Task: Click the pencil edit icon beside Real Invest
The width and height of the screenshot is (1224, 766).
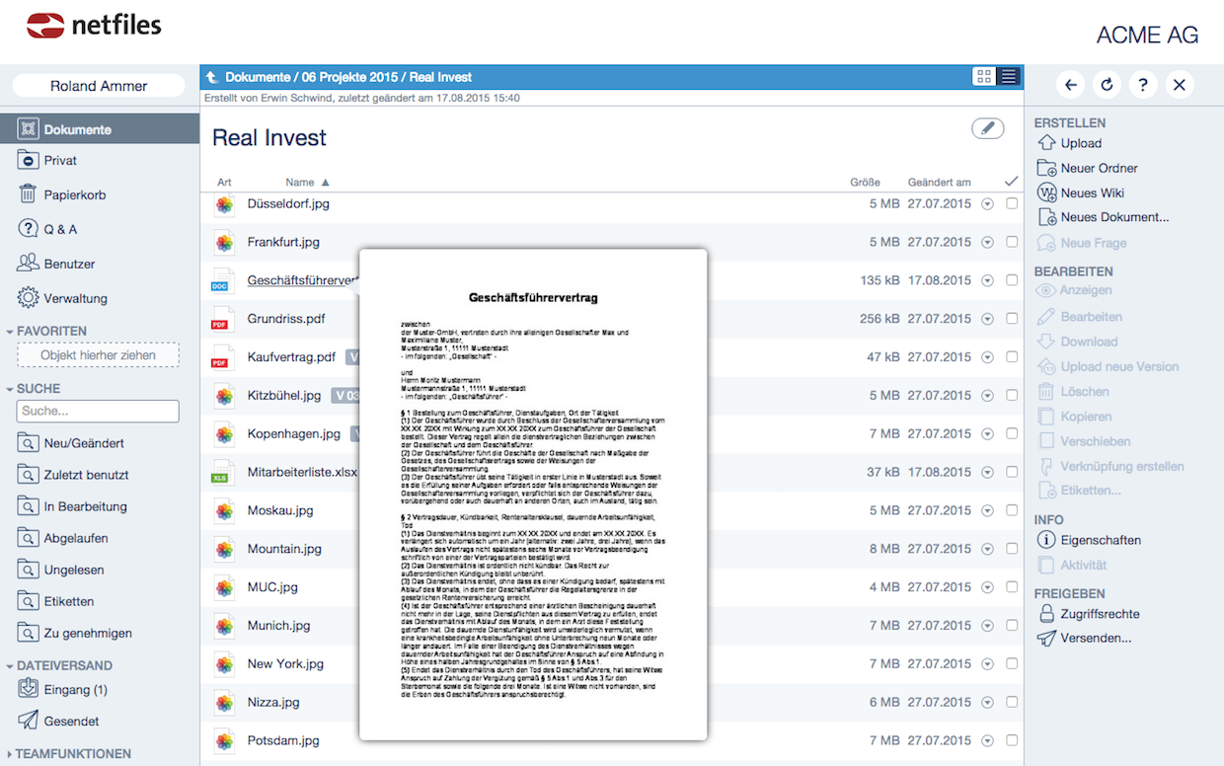Action: pos(987,128)
